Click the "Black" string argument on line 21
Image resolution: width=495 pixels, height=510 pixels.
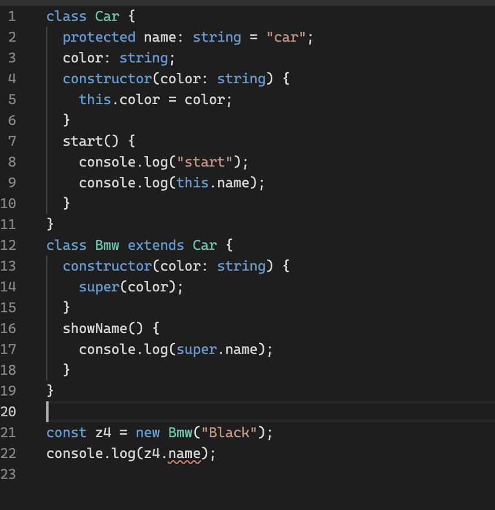click(x=229, y=433)
